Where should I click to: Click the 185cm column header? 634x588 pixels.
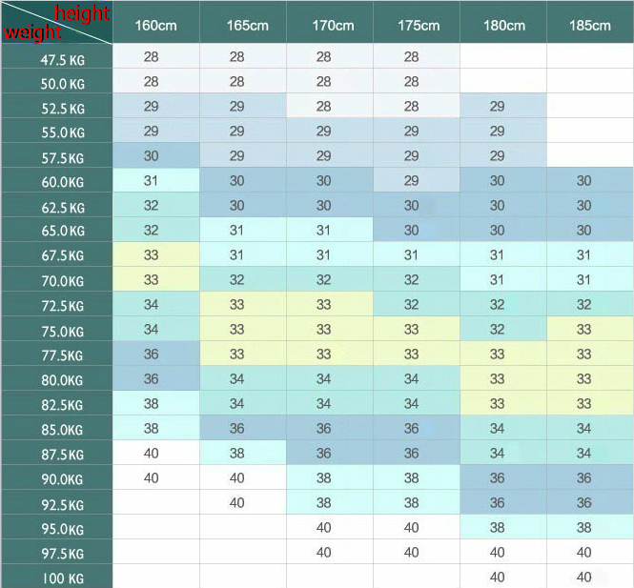click(589, 25)
